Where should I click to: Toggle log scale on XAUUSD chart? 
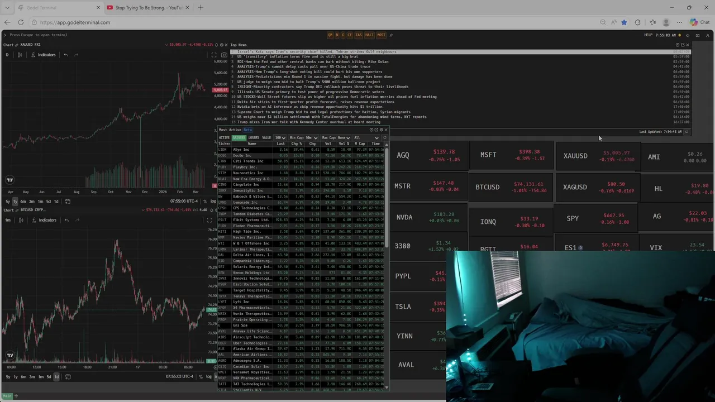pos(213,201)
